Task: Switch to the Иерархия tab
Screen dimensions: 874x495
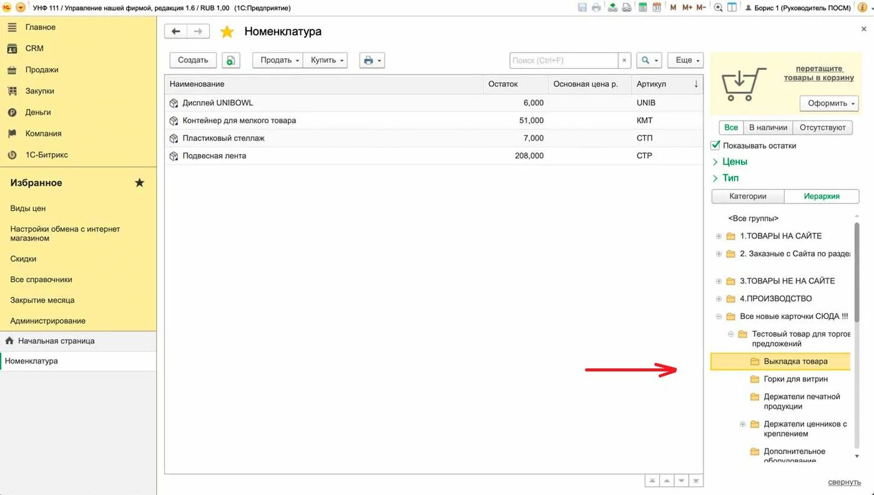Action: pos(822,196)
